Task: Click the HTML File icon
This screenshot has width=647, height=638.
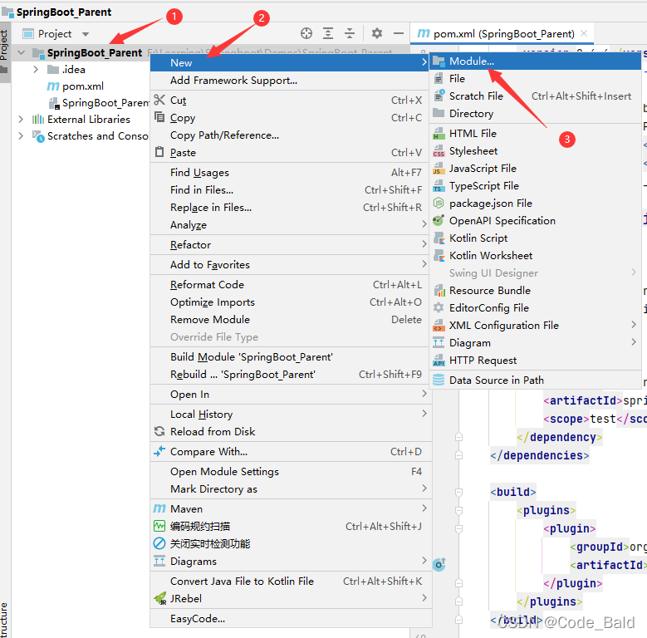Action: click(439, 134)
